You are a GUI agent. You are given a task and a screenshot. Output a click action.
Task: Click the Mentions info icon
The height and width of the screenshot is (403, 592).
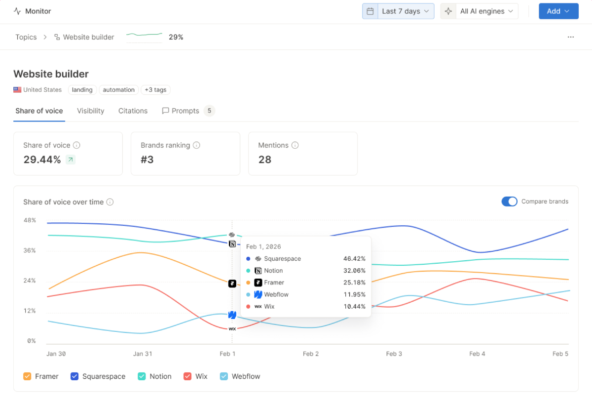295,145
